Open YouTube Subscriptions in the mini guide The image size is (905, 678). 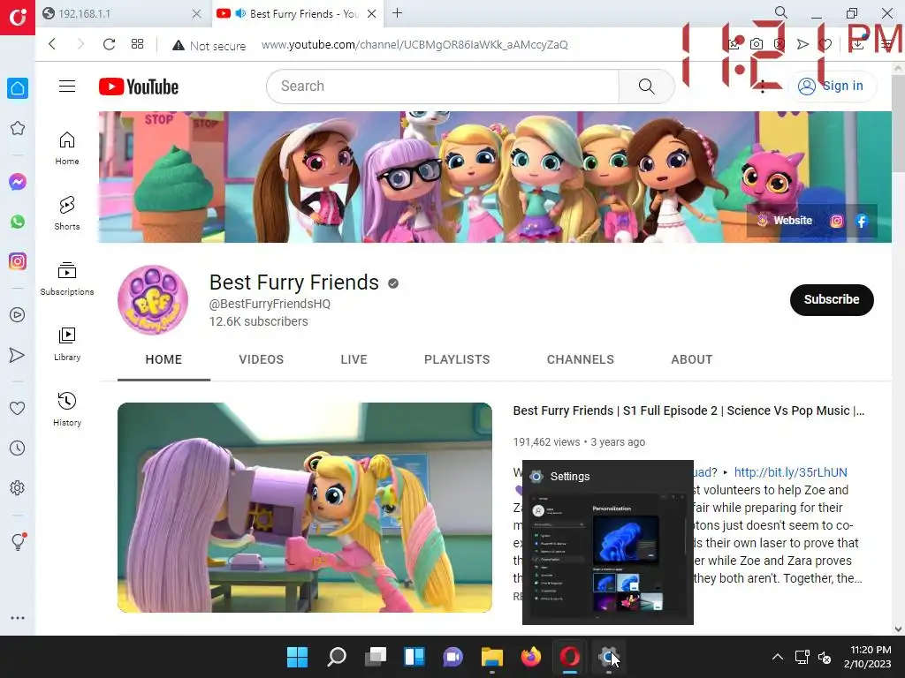coord(67,279)
